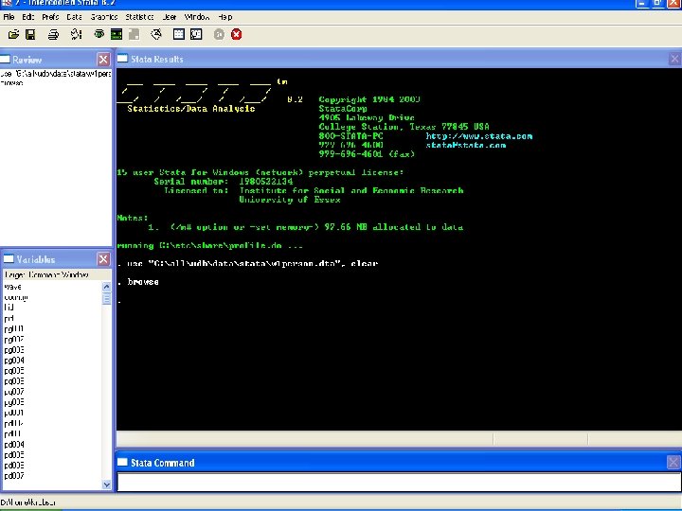Image resolution: width=682 pixels, height=511 pixels.
Task: Click the red Break icon
Action: pyautogui.click(x=237, y=34)
